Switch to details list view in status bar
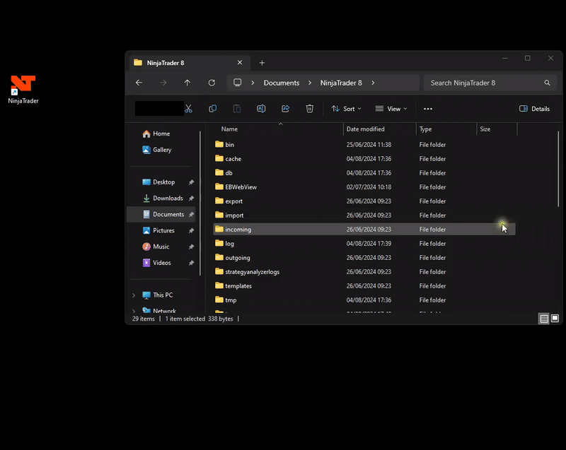 click(543, 319)
